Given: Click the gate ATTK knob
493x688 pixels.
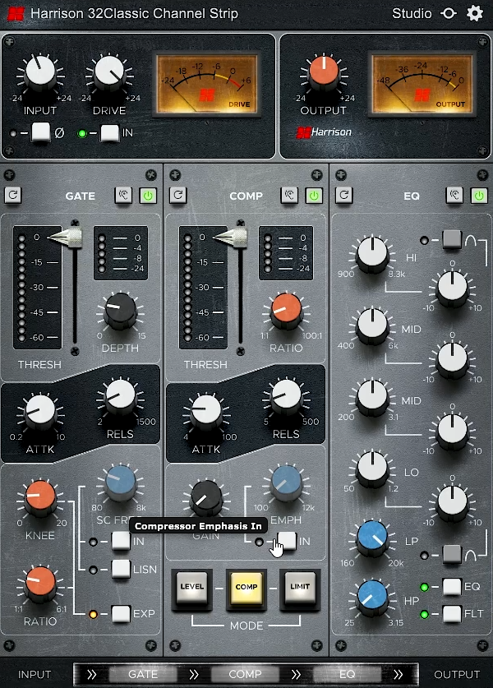Looking at the screenshot, I should (x=40, y=412).
